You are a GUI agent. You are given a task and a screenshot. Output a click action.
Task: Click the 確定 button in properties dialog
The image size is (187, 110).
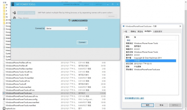click(x=148, y=105)
